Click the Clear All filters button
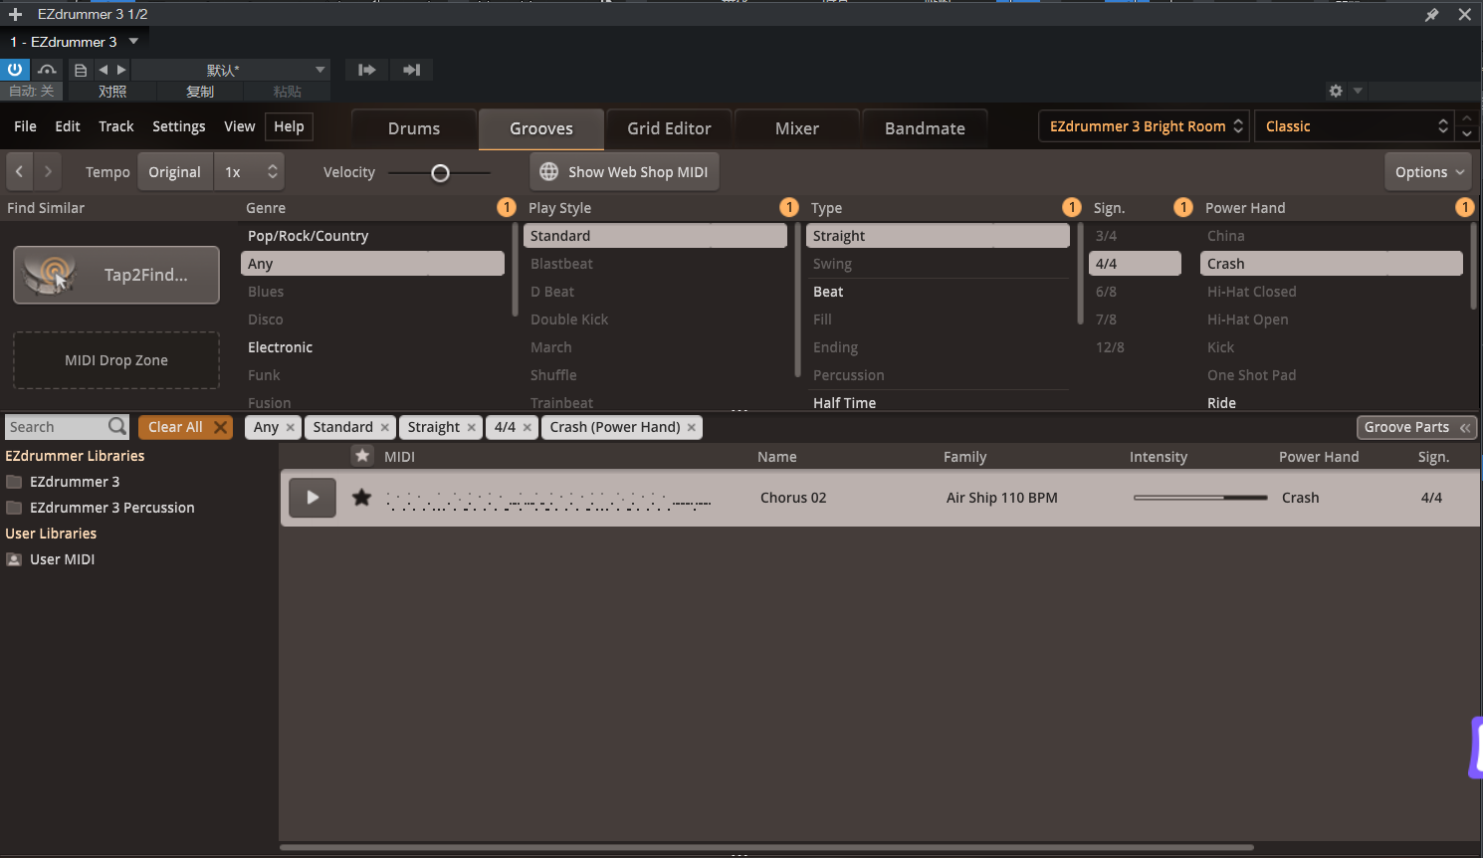 pyautogui.click(x=185, y=427)
